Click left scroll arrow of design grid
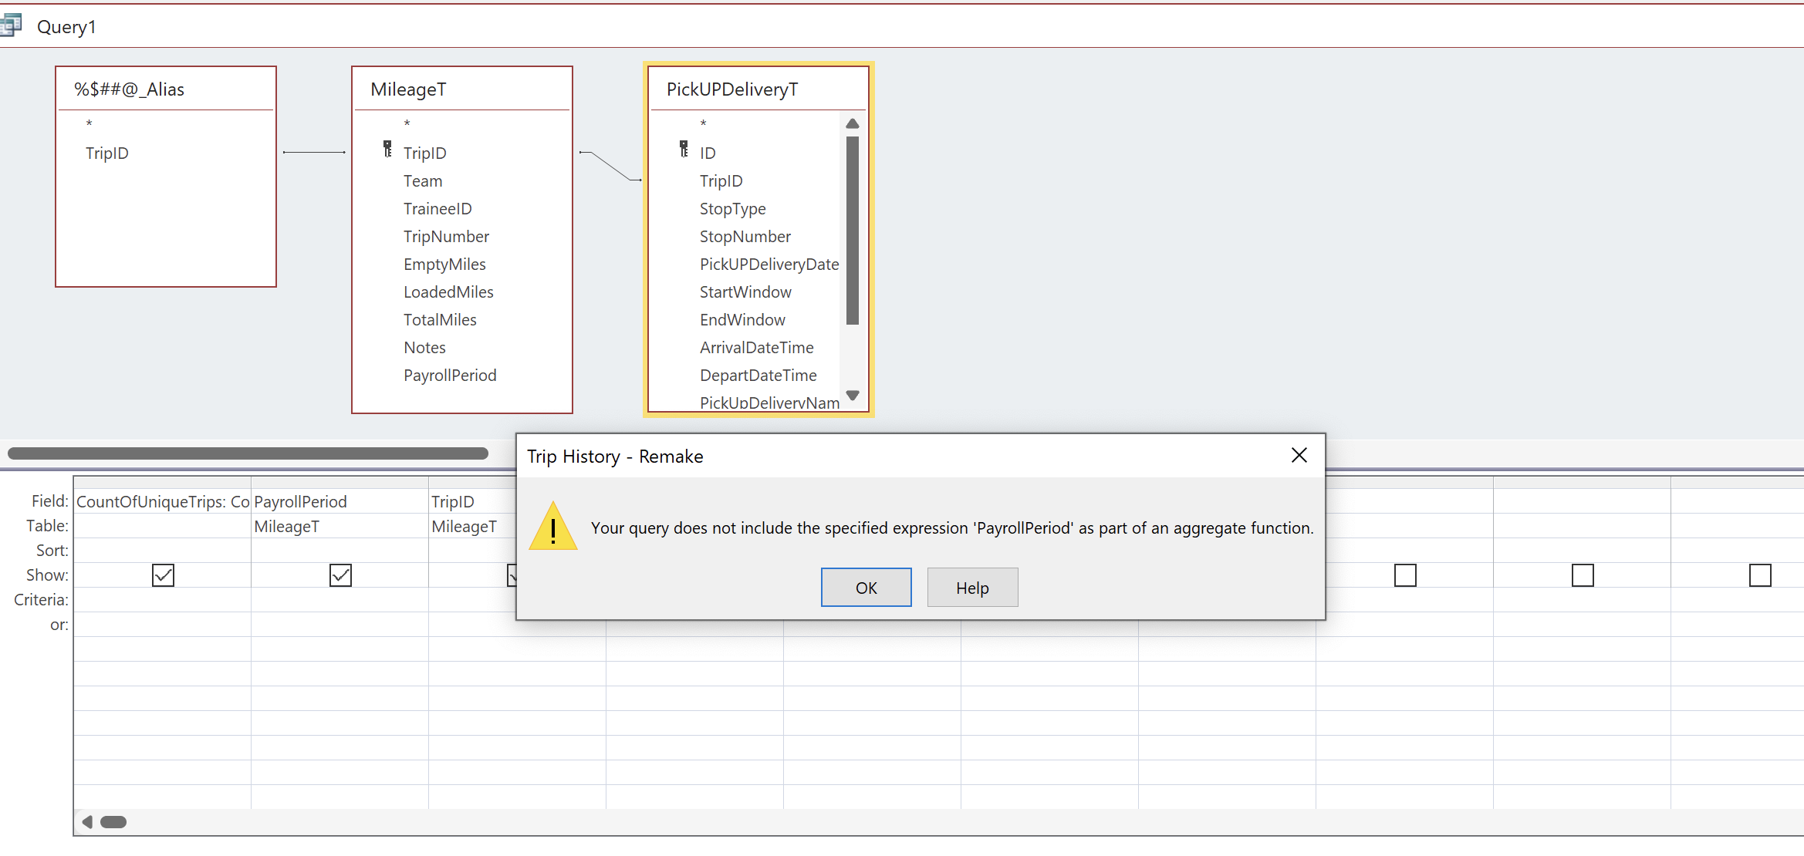 click(87, 822)
